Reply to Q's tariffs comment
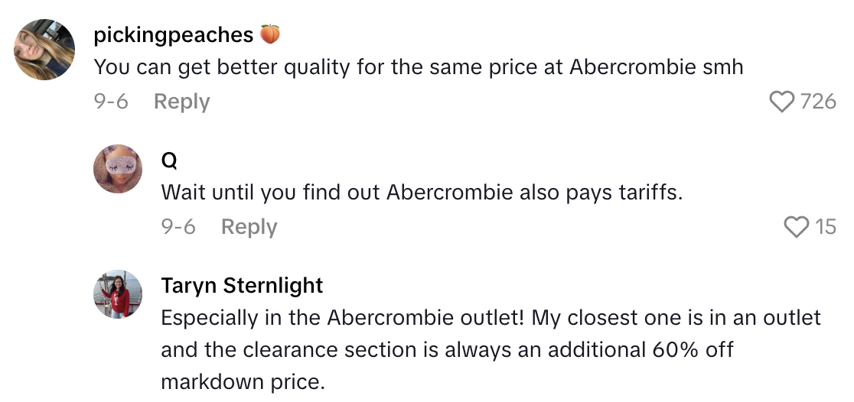The image size is (854, 402). (249, 227)
